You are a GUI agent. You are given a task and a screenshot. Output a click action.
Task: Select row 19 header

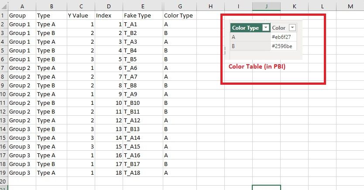4,173
